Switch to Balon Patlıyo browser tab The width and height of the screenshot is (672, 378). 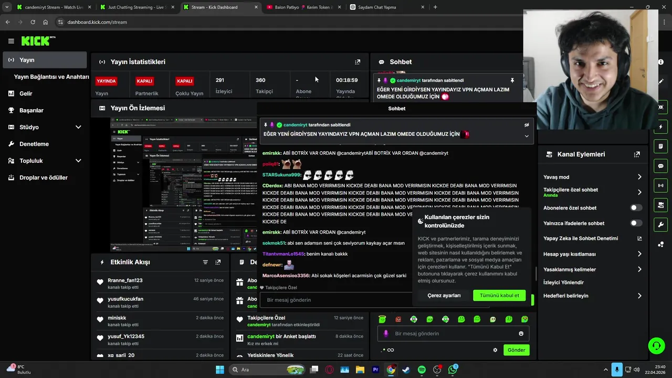click(x=303, y=7)
